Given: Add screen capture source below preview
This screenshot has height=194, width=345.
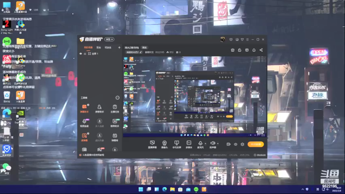Looking at the screenshot, I should 152,144.
